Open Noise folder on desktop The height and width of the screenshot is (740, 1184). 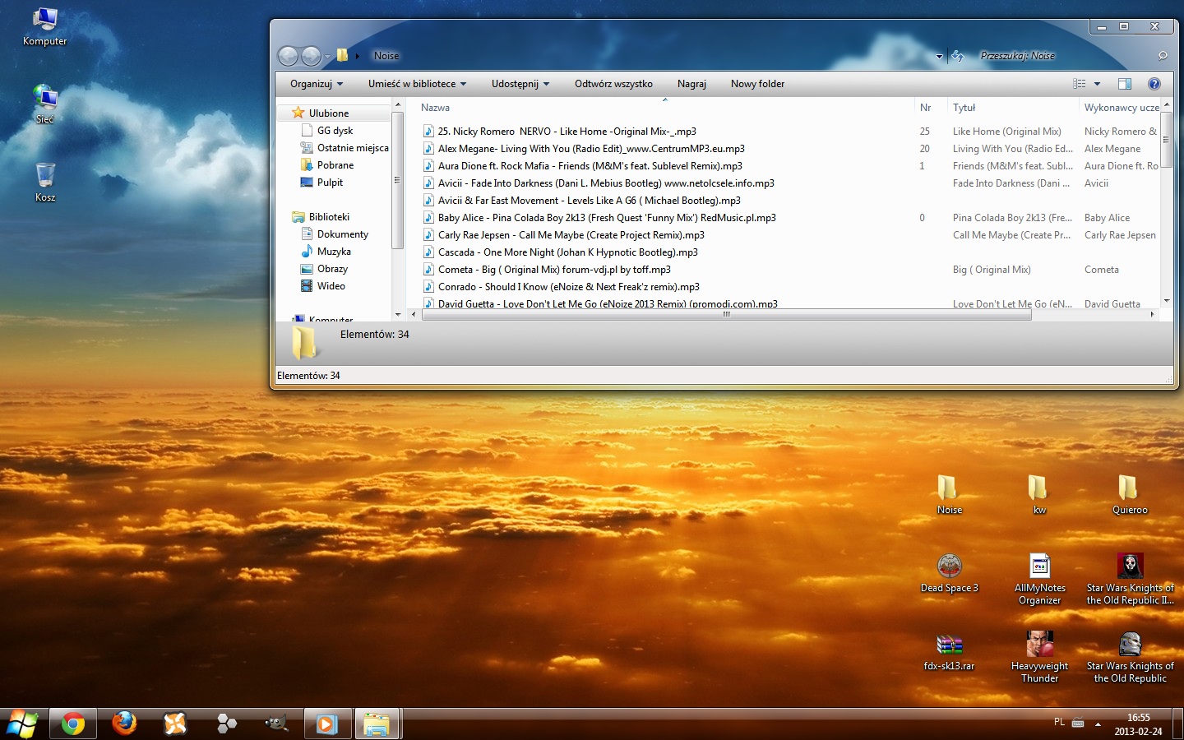tap(949, 494)
